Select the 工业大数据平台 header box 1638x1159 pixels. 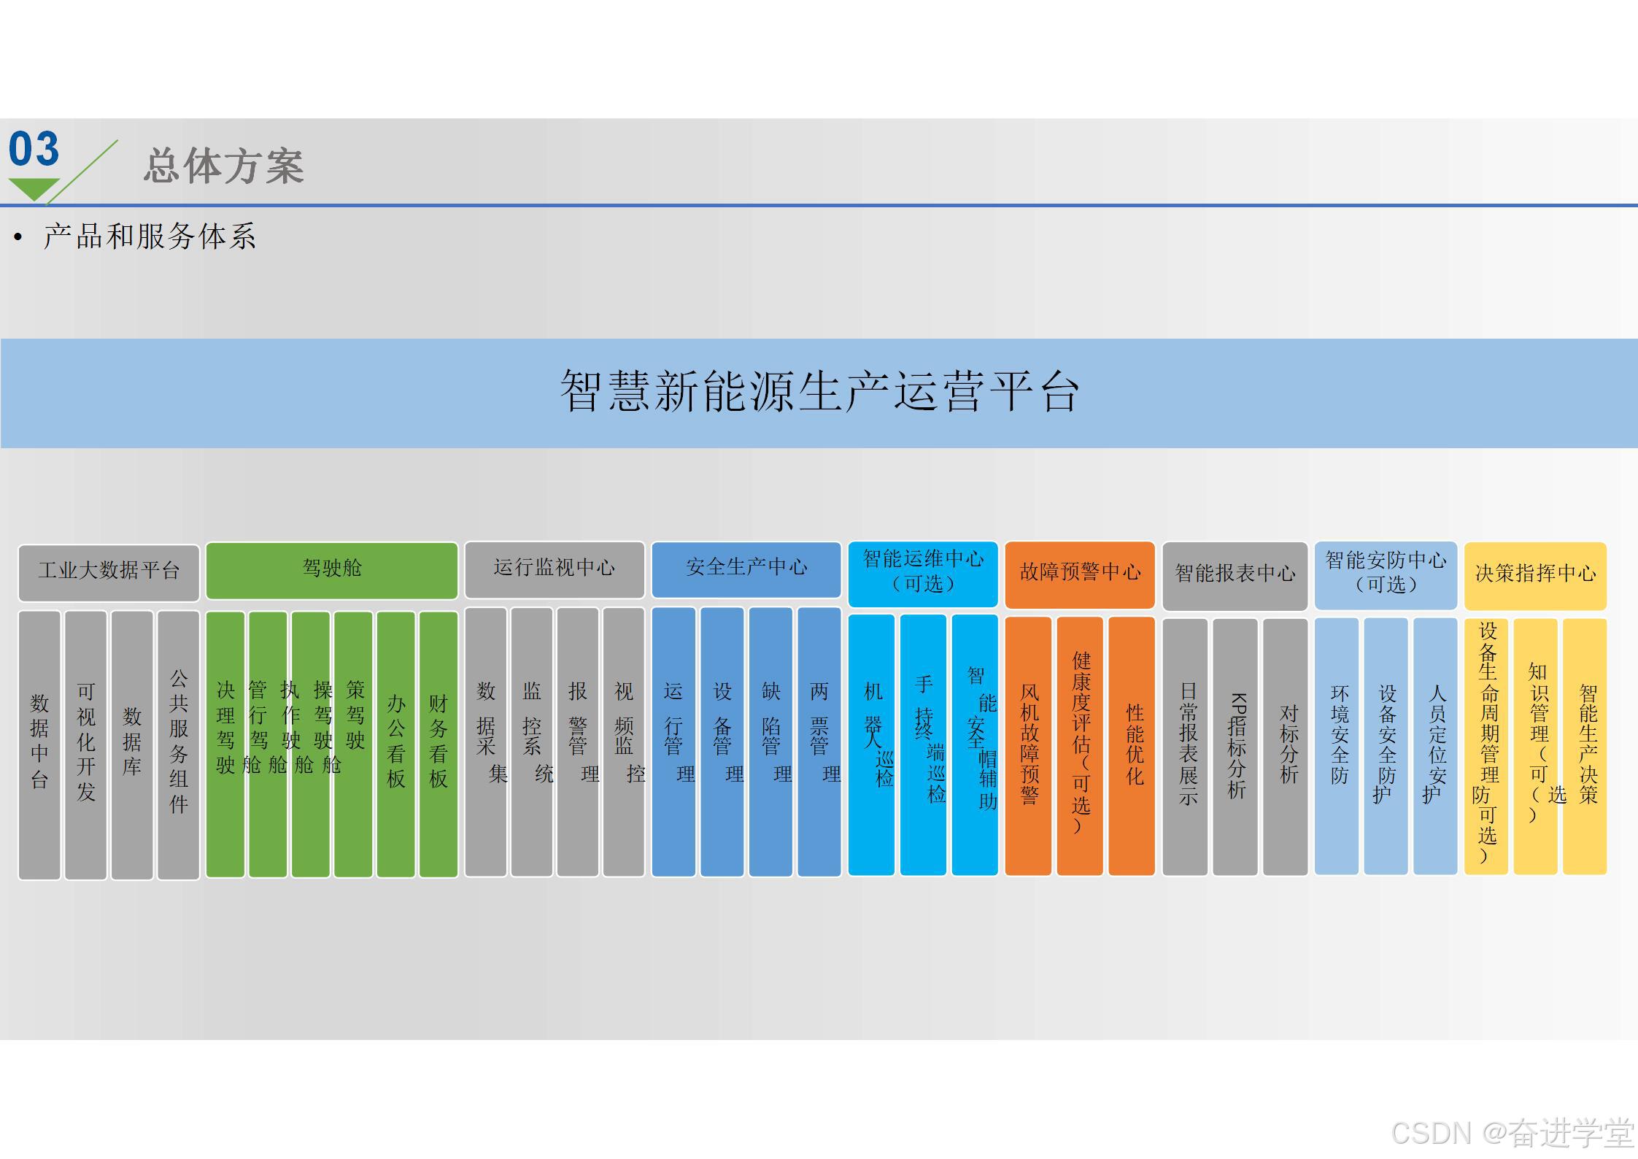109,571
